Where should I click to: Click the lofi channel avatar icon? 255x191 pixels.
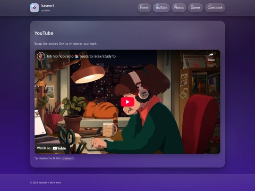(x=41, y=56)
